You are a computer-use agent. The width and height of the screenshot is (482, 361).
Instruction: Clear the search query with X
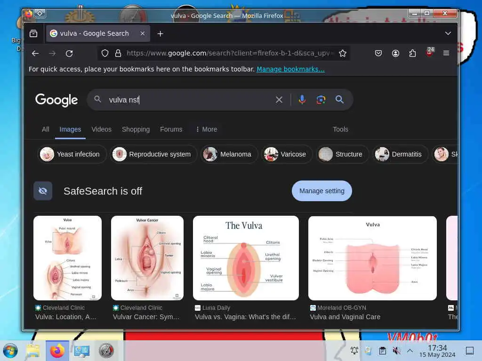click(x=279, y=100)
